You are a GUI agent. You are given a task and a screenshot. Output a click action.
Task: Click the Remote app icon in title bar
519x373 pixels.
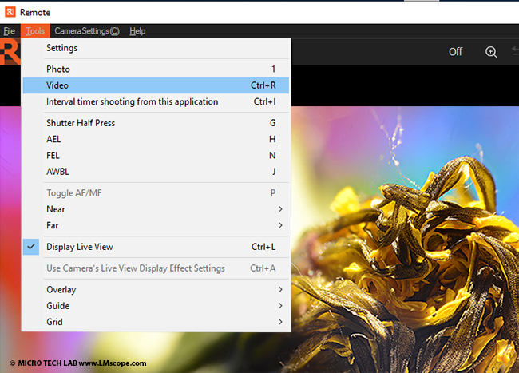point(10,10)
